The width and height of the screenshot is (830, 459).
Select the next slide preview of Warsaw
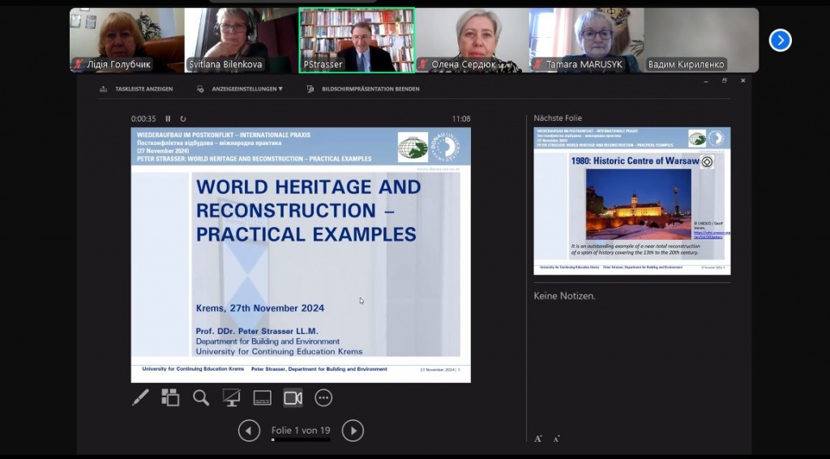pyautogui.click(x=631, y=200)
